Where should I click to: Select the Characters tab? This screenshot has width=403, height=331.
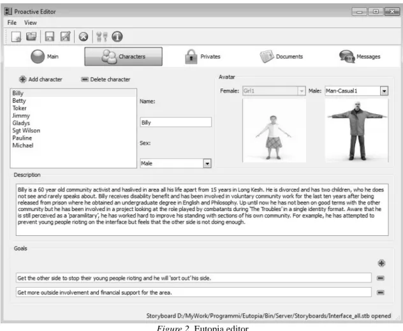pos(123,57)
